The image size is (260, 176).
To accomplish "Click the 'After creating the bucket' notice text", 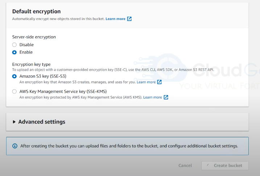I will point(129,146).
